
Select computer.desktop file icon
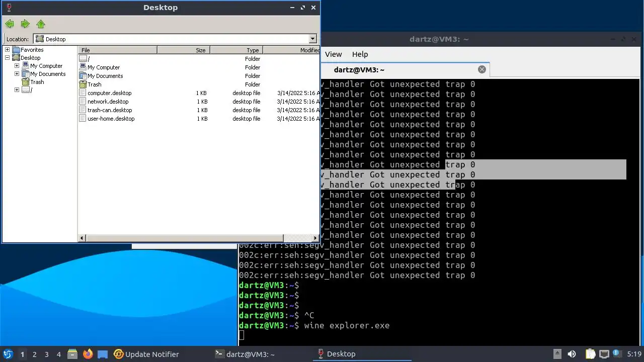pos(83,93)
